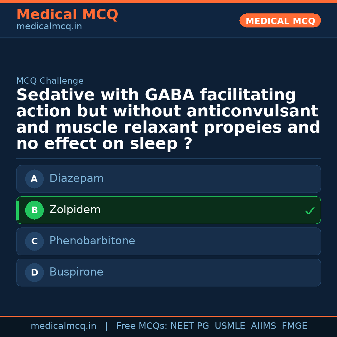Select the Buspirone answer text
337x337 pixels.
(76, 272)
